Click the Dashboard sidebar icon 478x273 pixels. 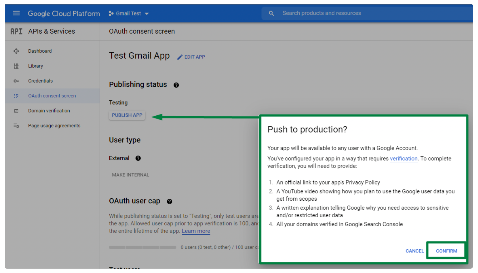(16, 51)
